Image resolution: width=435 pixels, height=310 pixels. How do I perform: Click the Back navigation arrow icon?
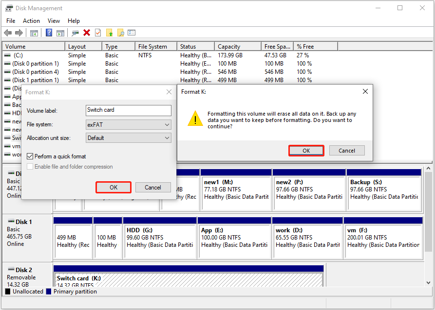(x=8, y=33)
